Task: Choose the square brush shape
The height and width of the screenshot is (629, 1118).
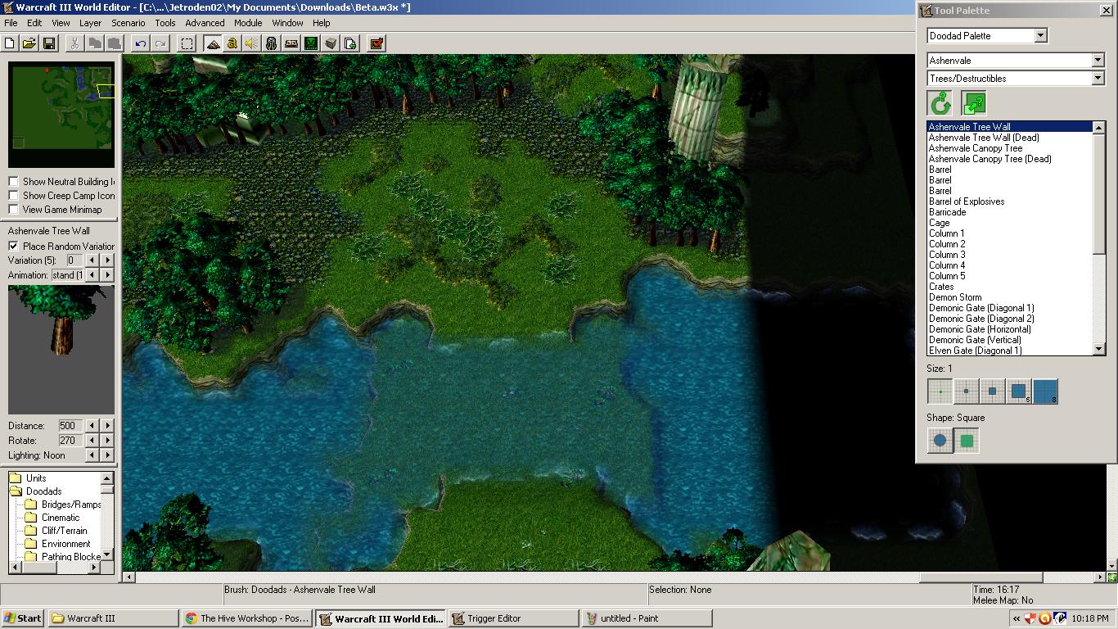Action: [x=967, y=441]
